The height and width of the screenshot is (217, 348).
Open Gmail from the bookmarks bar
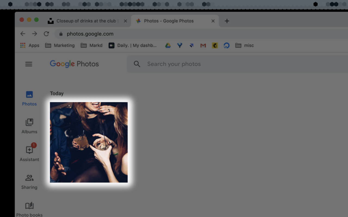(x=203, y=45)
